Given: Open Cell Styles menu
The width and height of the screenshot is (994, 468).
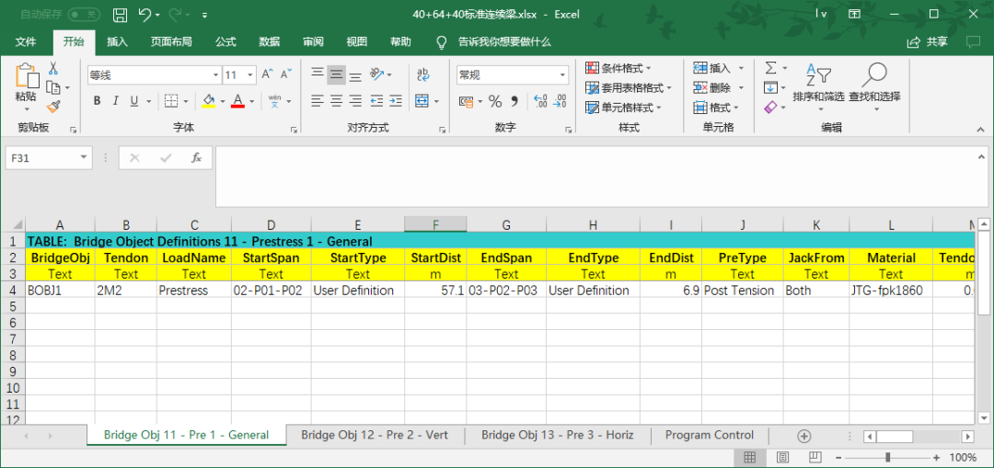Looking at the screenshot, I should point(624,107).
